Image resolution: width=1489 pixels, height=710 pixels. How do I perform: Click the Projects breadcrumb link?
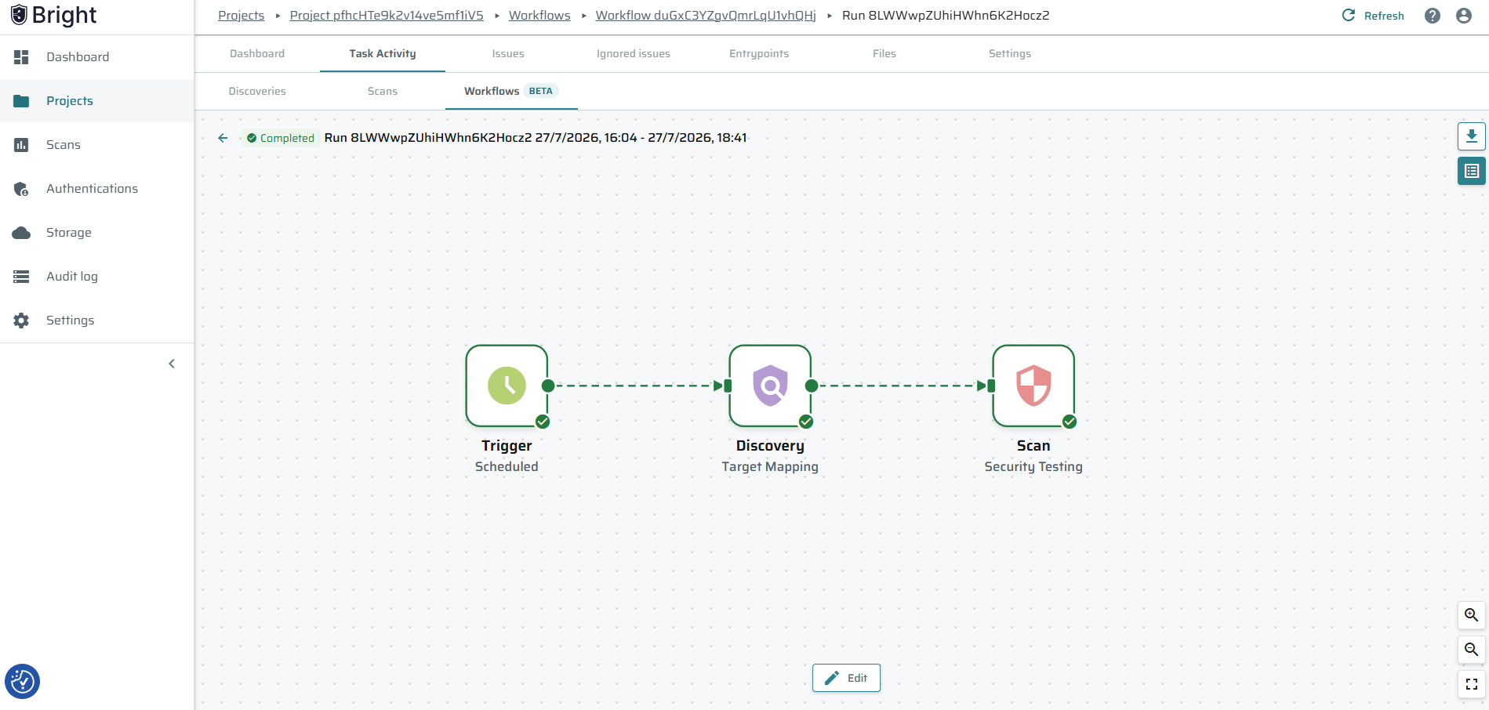(242, 16)
